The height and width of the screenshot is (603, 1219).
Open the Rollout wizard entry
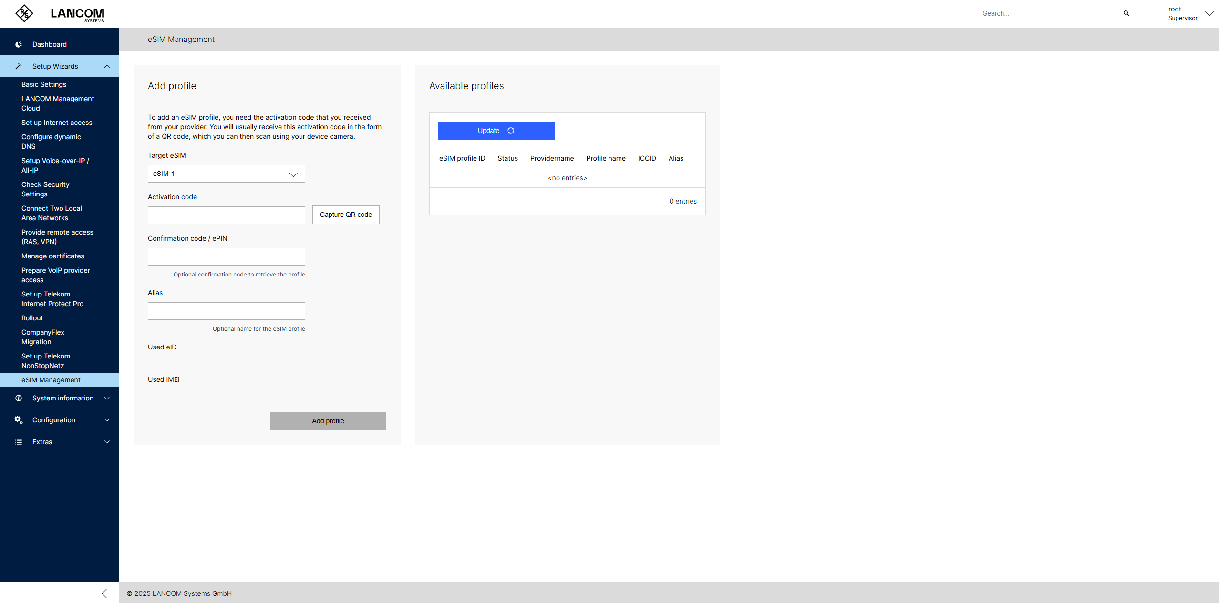[32, 318]
